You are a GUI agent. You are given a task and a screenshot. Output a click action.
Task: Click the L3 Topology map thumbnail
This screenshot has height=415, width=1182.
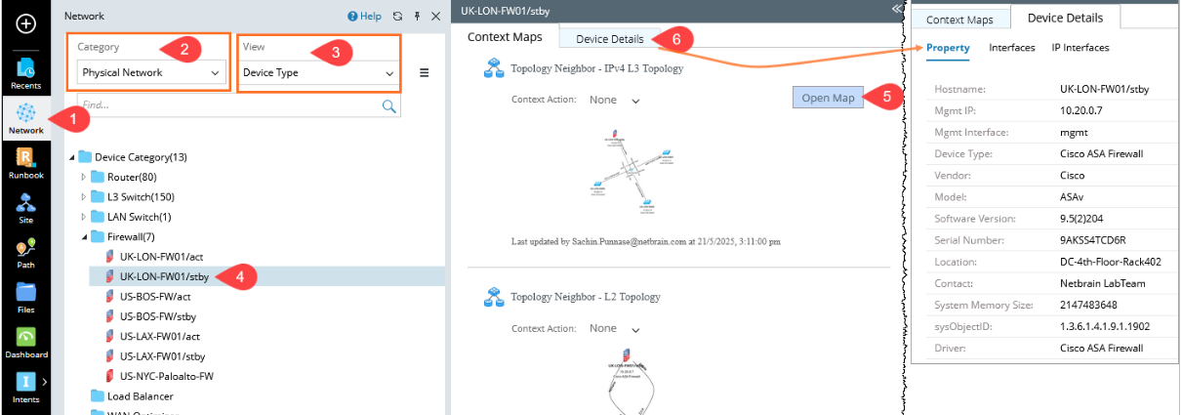tap(631, 174)
